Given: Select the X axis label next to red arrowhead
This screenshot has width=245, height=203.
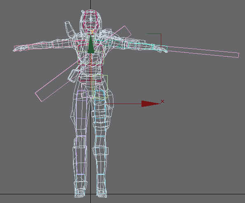Looking at the screenshot, I should 163,101.
